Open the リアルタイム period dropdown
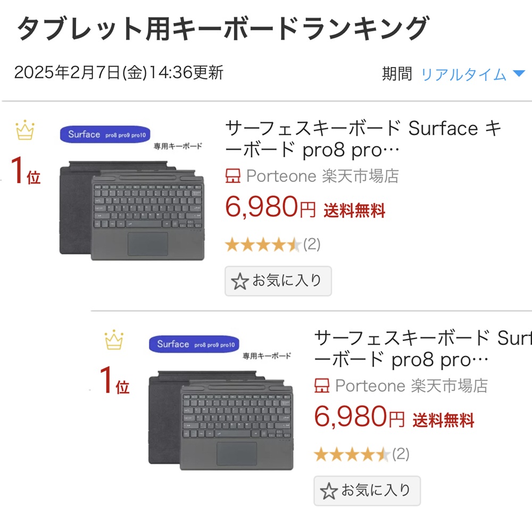 (463, 74)
